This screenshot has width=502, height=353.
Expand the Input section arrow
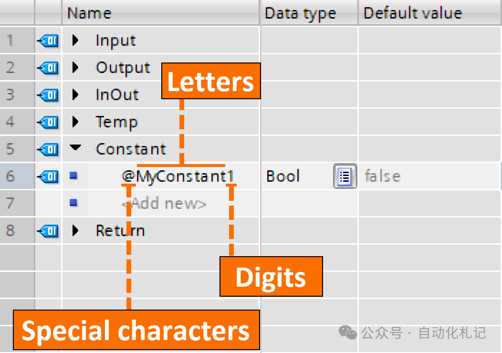(75, 40)
